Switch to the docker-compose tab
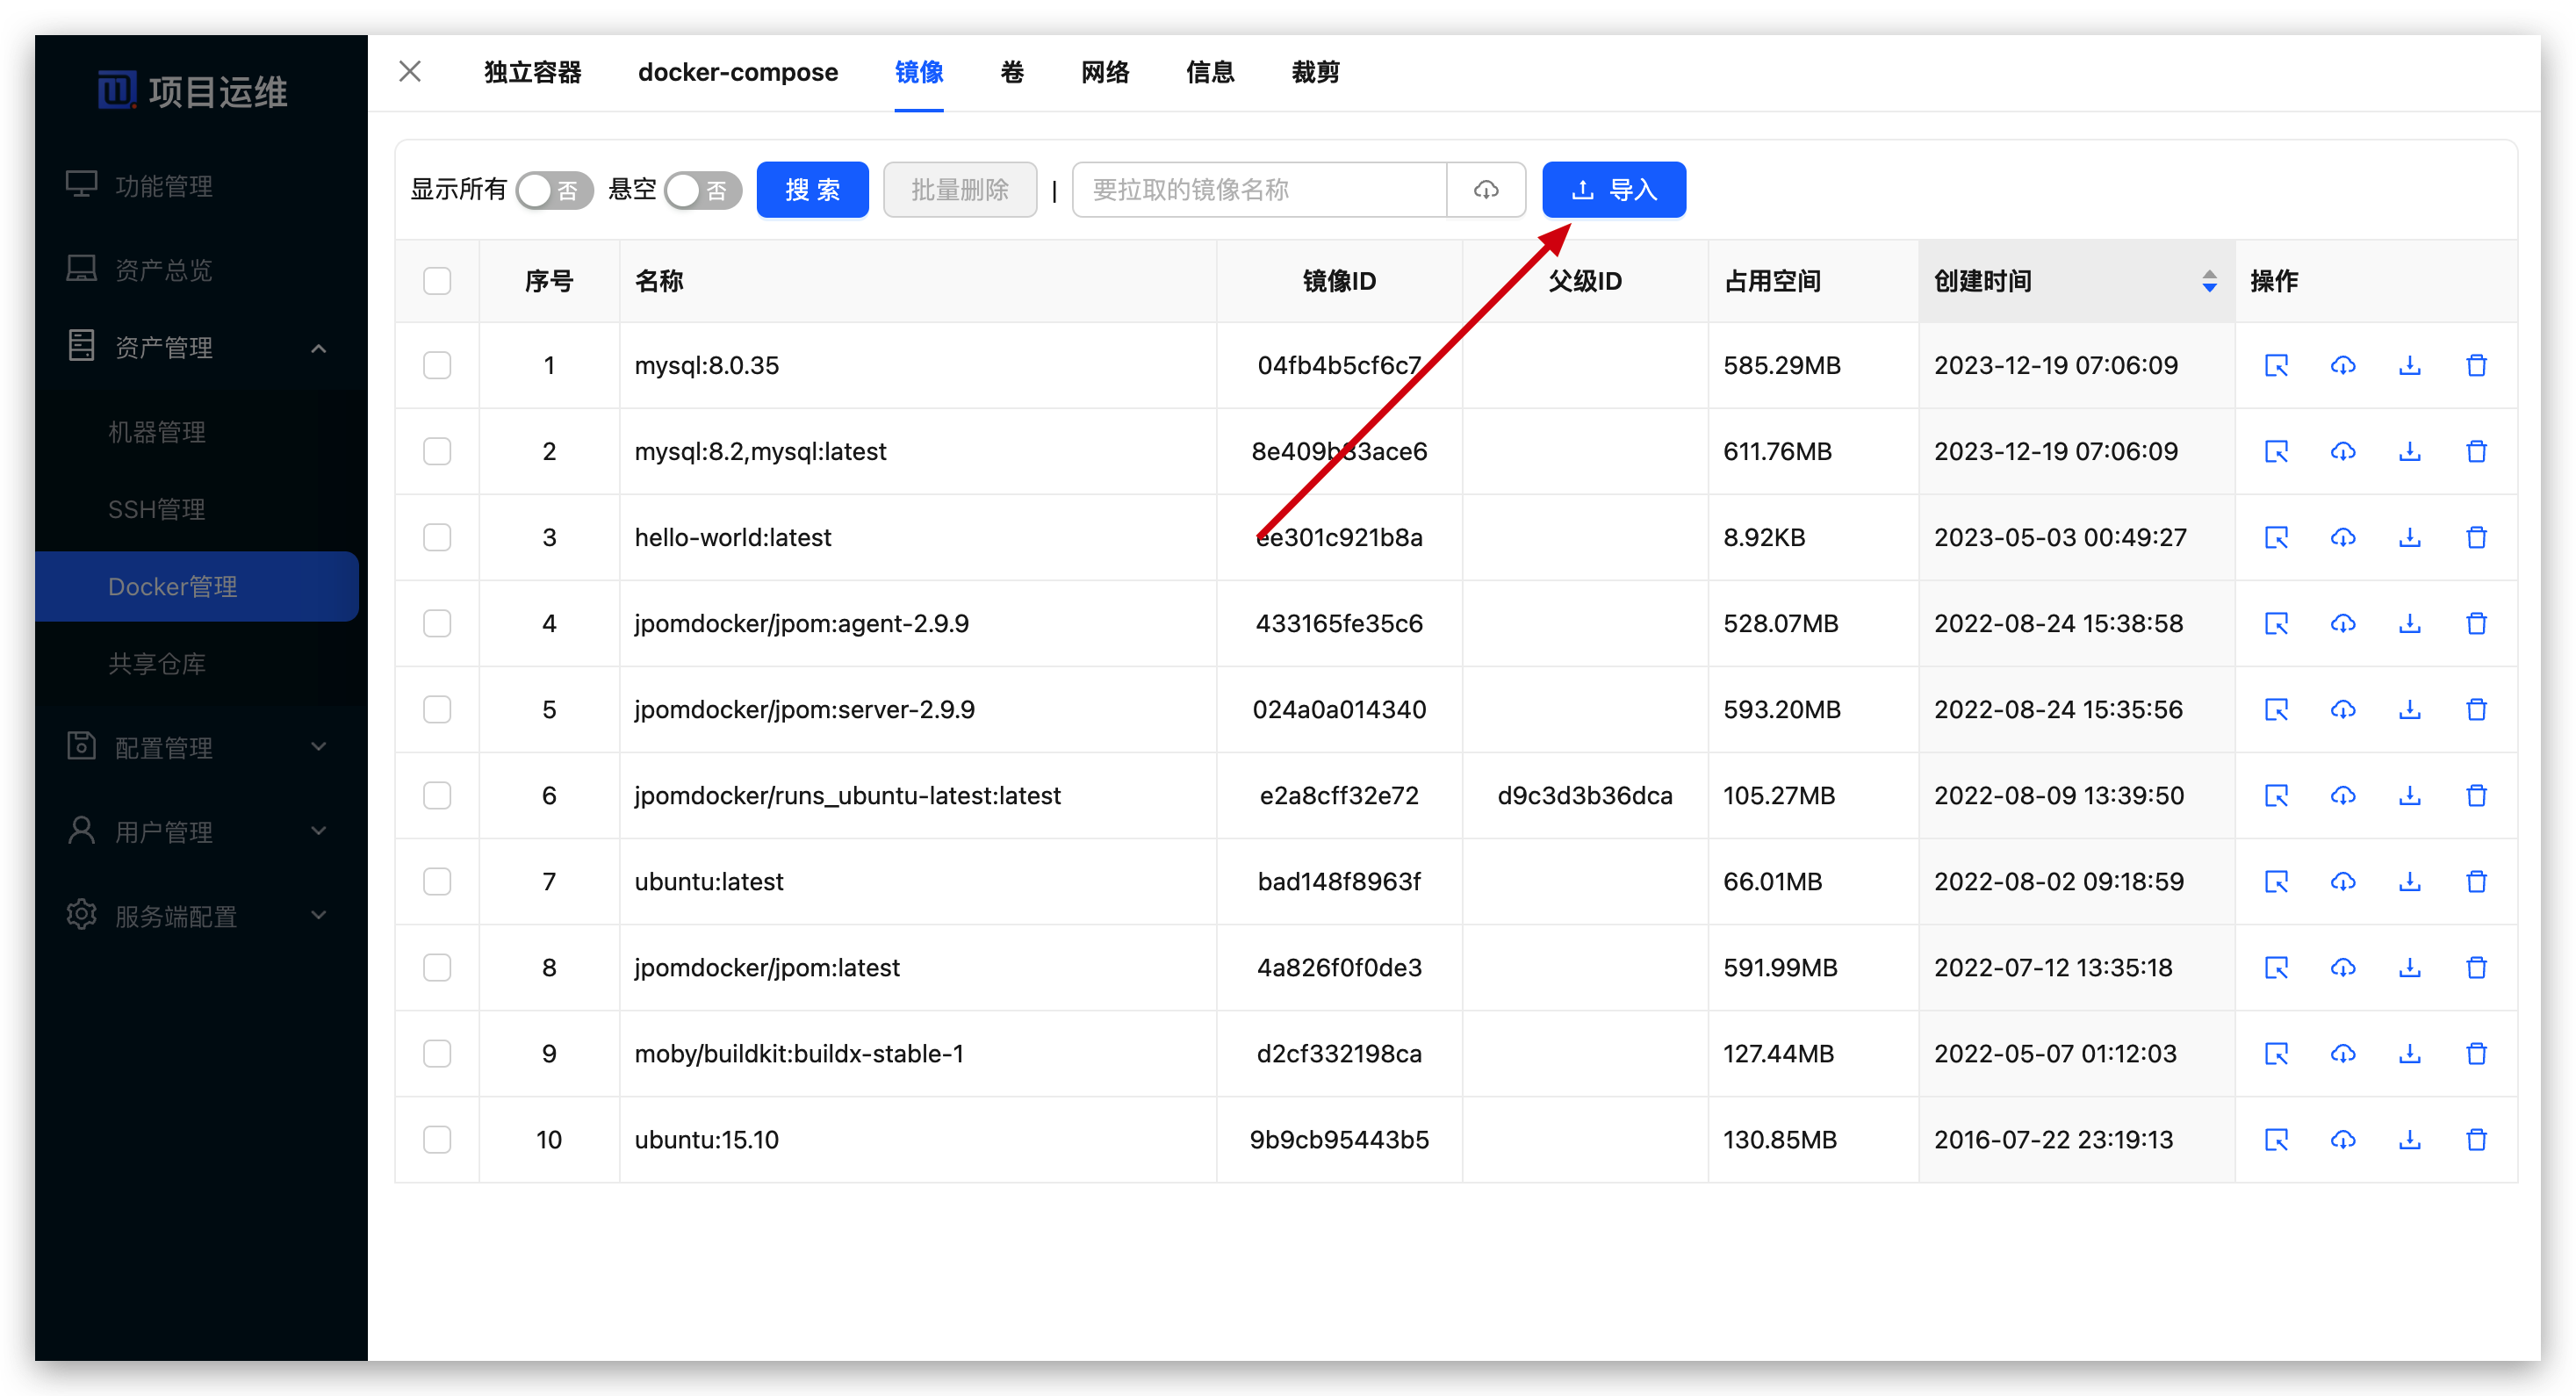 click(x=738, y=72)
